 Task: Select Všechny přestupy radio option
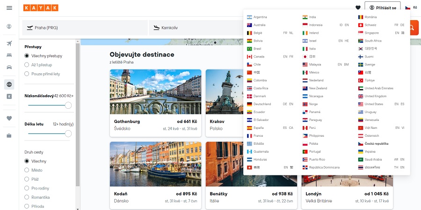(x=27, y=56)
